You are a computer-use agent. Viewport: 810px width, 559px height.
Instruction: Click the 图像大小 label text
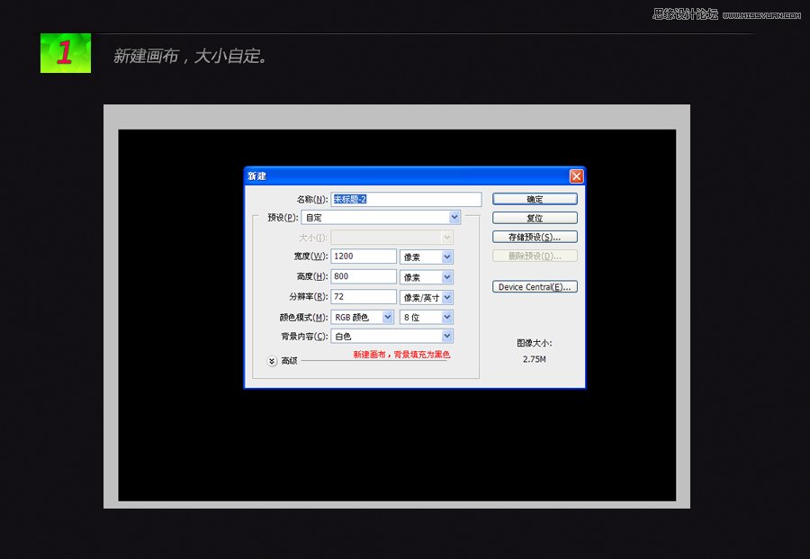pyautogui.click(x=534, y=343)
